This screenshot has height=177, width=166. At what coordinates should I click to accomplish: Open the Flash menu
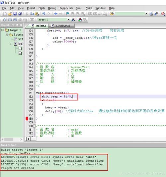[x=41, y=8]
